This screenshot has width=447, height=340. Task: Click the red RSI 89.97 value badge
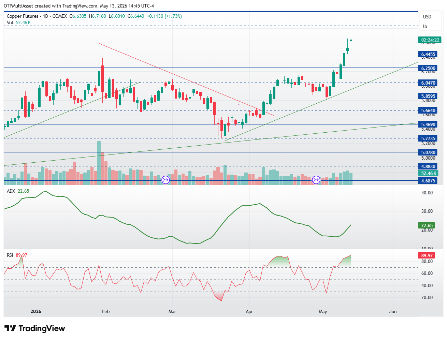427,255
